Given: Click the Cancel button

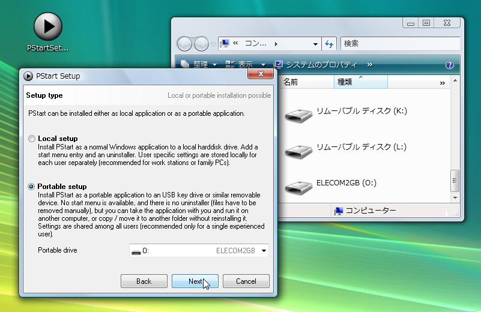Looking at the screenshot, I should 246,281.
